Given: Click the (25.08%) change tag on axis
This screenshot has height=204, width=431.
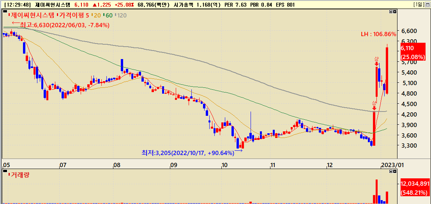Looking at the screenshot, I should (413, 57).
